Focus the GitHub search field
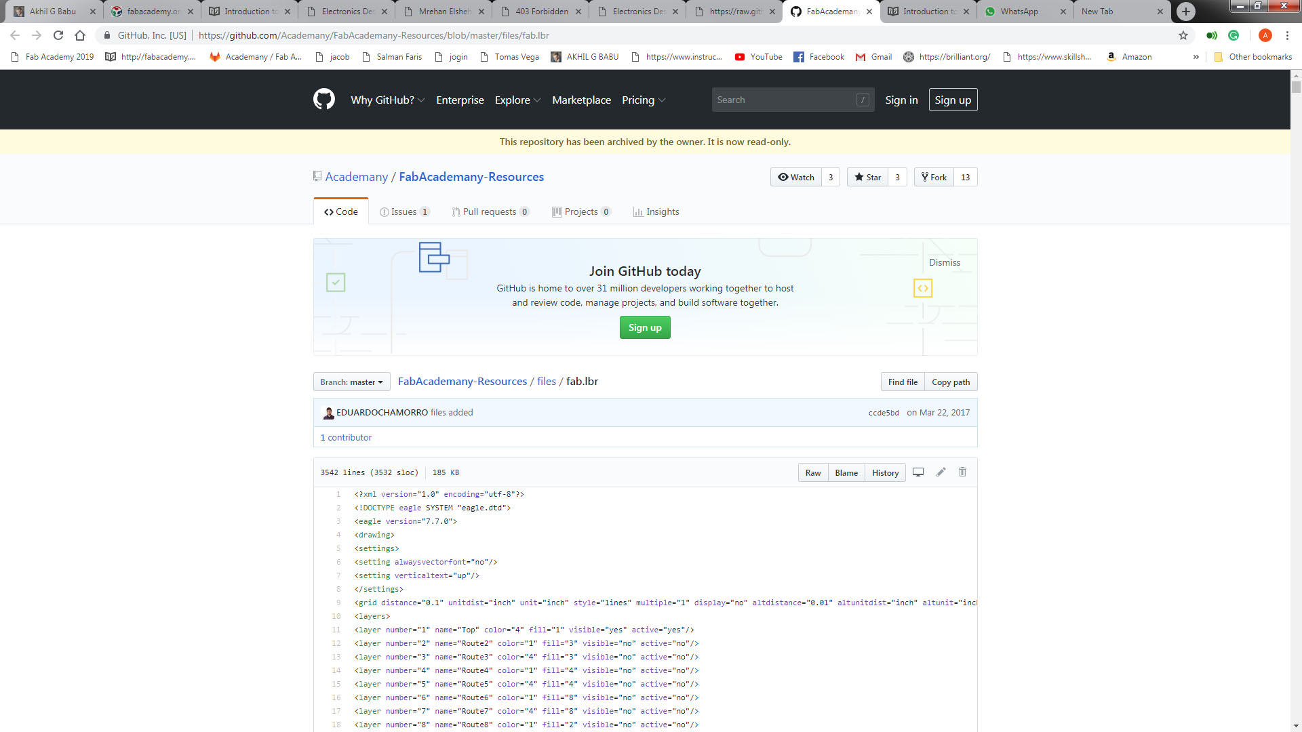The image size is (1302, 732). point(785,100)
